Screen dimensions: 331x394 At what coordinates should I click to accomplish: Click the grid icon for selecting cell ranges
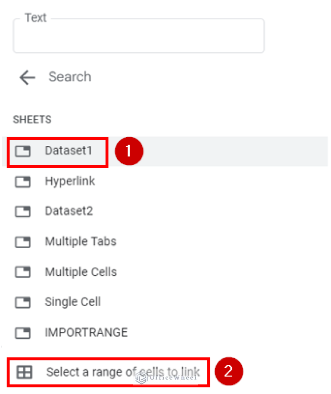pos(25,372)
